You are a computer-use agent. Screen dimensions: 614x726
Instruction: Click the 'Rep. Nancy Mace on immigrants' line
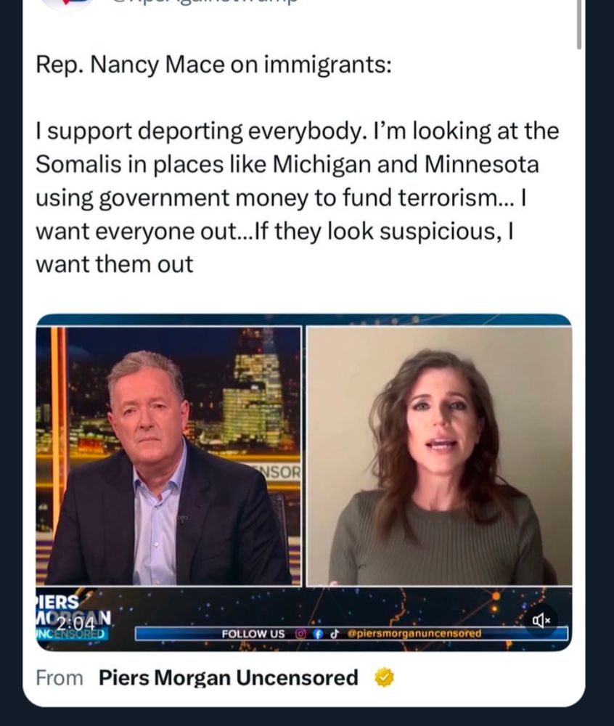(214, 65)
